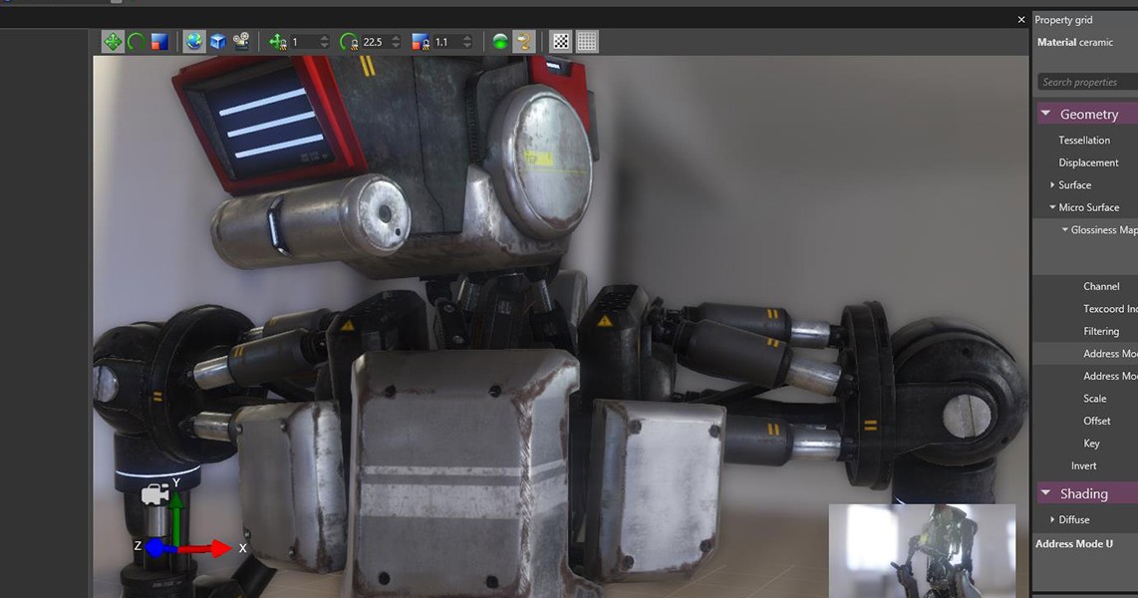Select the Rotate tool
The height and width of the screenshot is (598, 1138).
pos(137,42)
